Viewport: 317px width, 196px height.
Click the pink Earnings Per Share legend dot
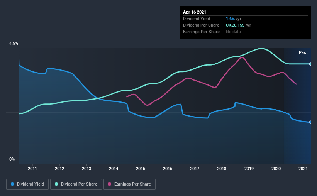(x=110, y=184)
